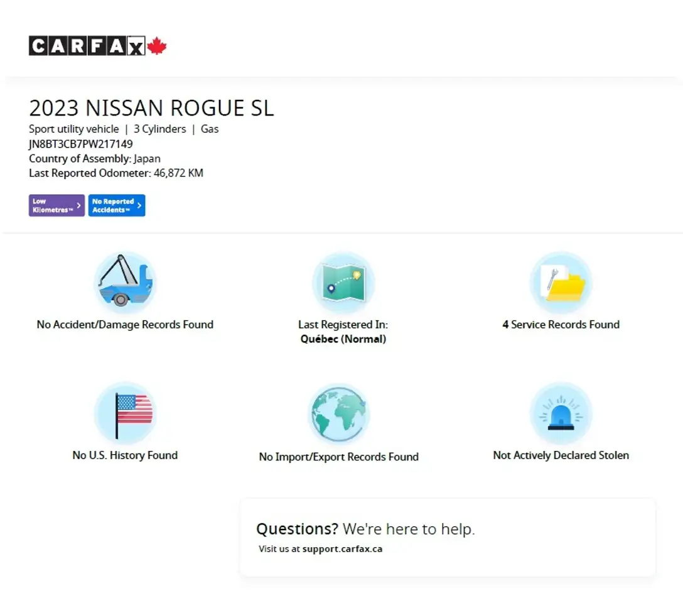Click the U.S. flag history icon
The width and height of the screenshot is (683, 603).
pyautogui.click(x=125, y=413)
